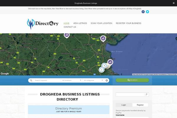Select the purple map marker at the top of the map
Image resolution: width=177 pixels, height=118 pixels.
pyautogui.click(x=67, y=35)
